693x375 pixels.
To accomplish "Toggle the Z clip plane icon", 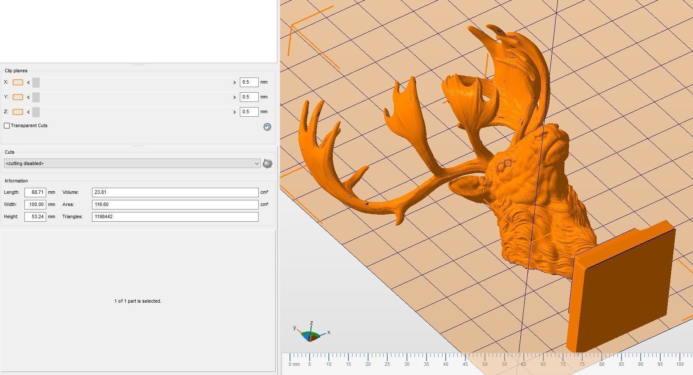I will click(x=18, y=112).
